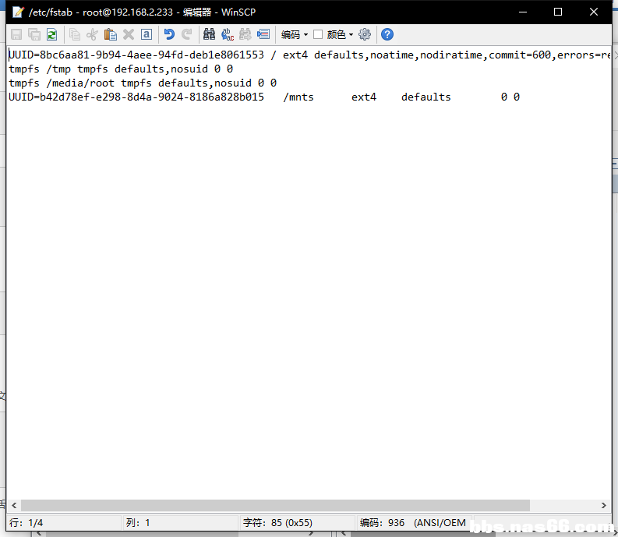Expand the 颜色 color dropdown arrow
The image size is (618, 537).
(351, 34)
